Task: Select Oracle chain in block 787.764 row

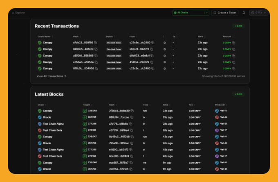Action: [45, 143]
